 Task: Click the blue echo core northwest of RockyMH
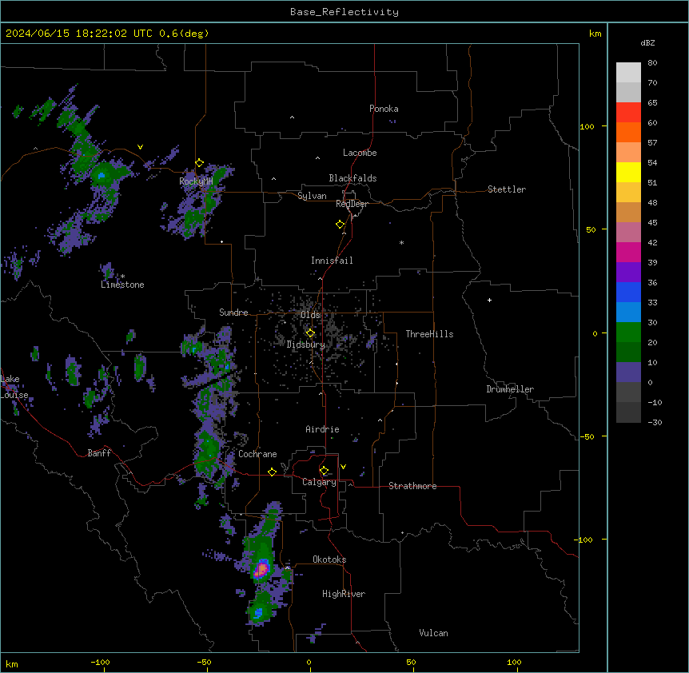(x=102, y=176)
